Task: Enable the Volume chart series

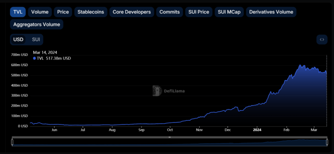Action: pos(40,12)
